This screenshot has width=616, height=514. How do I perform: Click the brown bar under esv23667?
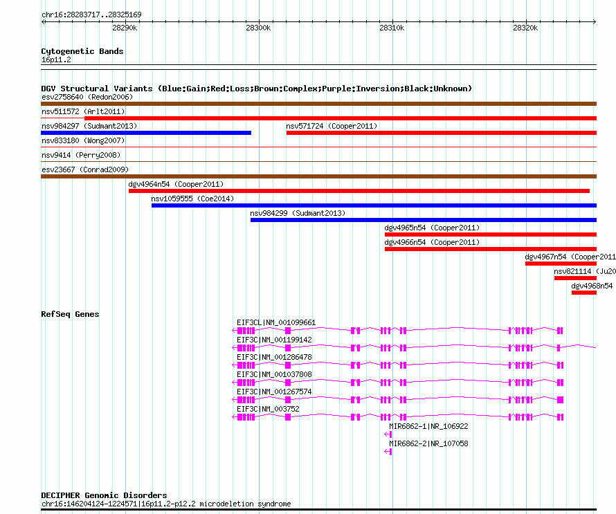[318, 176]
